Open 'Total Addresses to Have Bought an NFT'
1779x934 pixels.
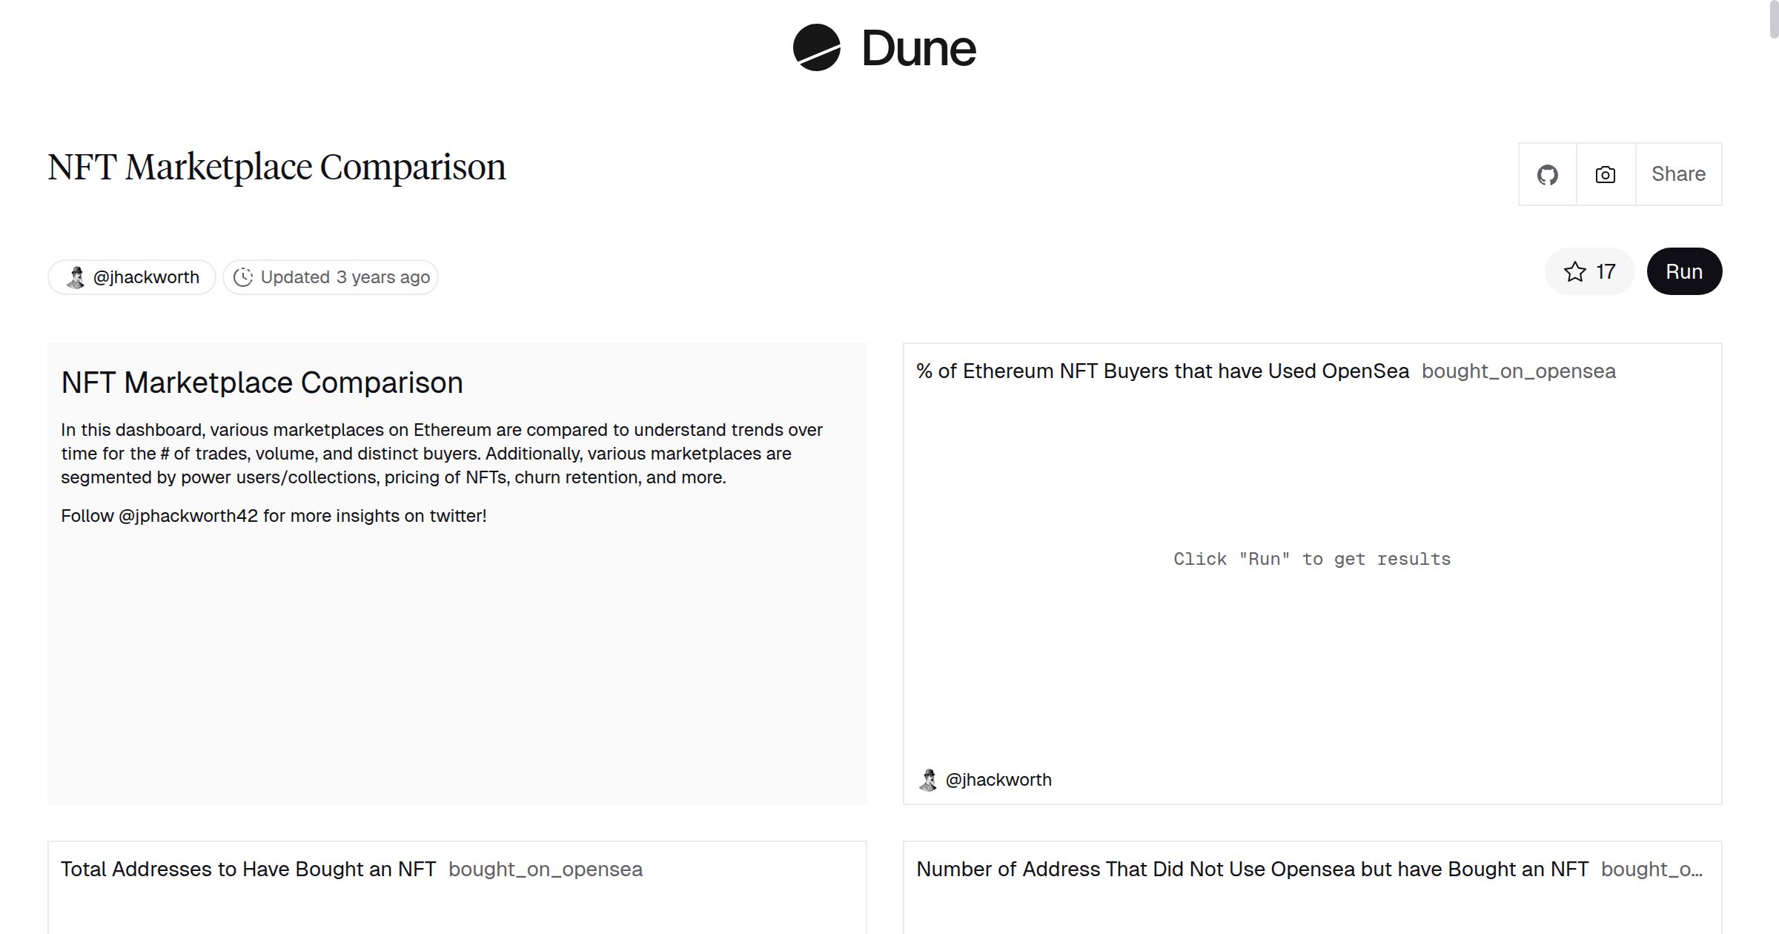coord(248,870)
